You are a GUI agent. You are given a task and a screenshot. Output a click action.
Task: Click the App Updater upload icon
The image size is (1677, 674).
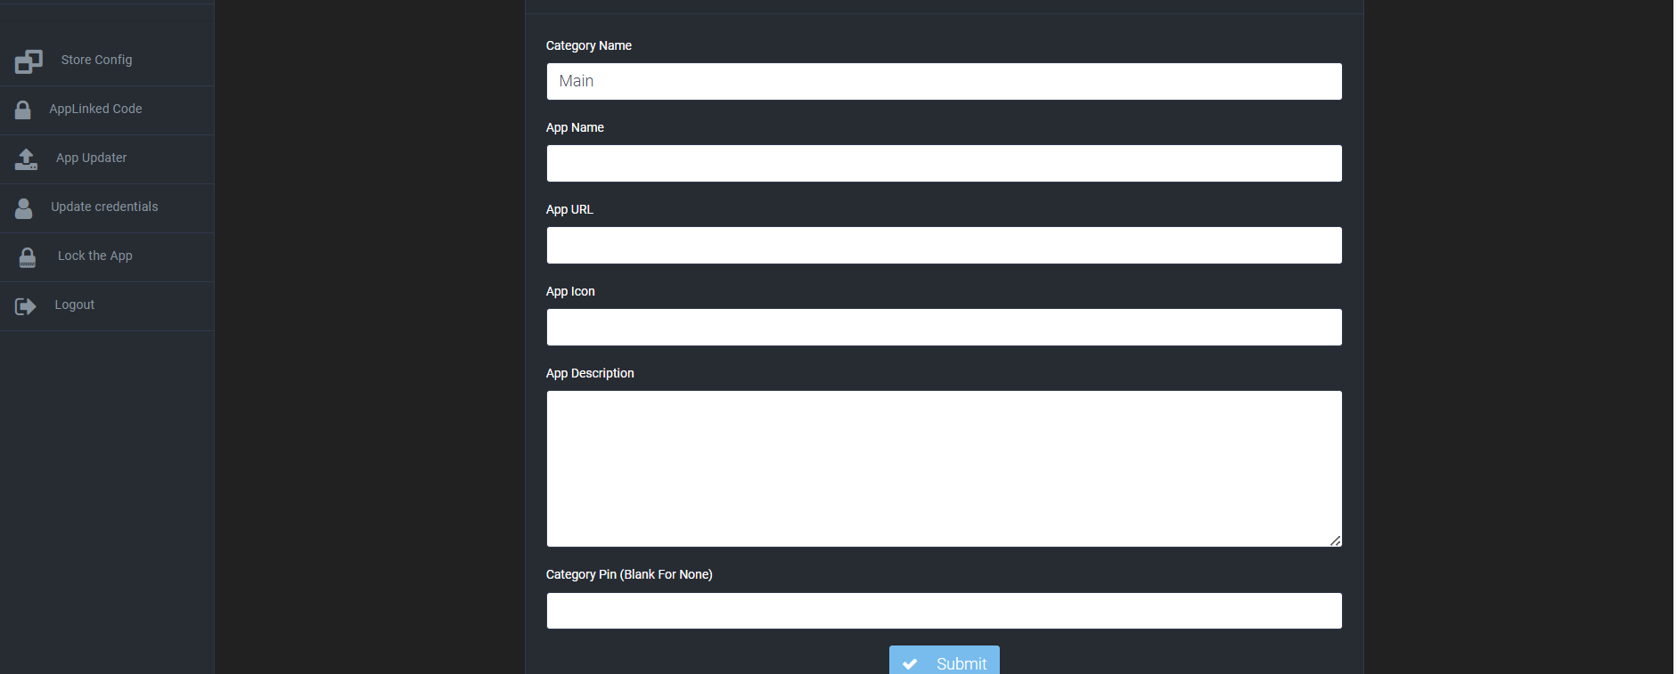tap(26, 159)
